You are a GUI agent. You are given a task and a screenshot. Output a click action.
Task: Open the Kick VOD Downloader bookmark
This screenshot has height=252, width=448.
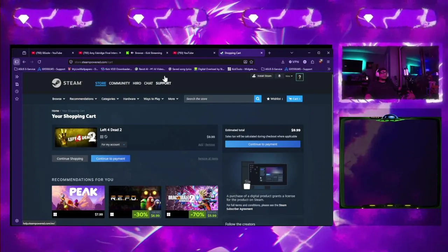click(x=116, y=69)
